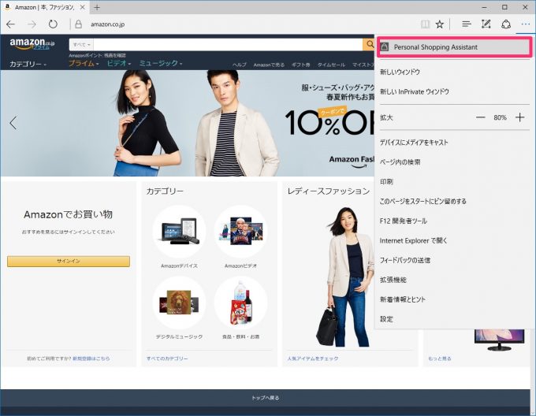Viewport: 536px width, 416px height.
Task: Open the Amazonデバイス category thumbnail
Action: (179, 232)
